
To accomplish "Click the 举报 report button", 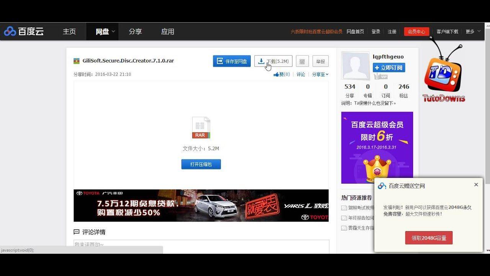I will (x=320, y=61).
